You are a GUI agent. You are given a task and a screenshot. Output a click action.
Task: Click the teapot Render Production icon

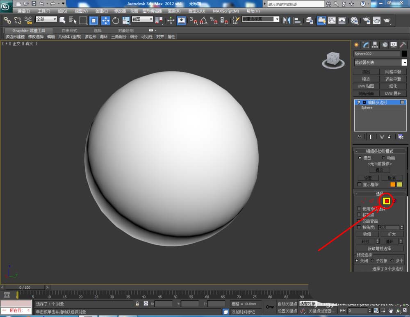(387, 21)
